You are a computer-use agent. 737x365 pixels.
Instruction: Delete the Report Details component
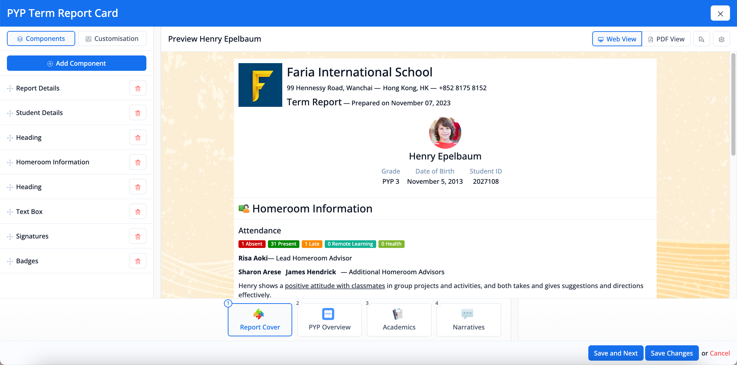point(138,88)
